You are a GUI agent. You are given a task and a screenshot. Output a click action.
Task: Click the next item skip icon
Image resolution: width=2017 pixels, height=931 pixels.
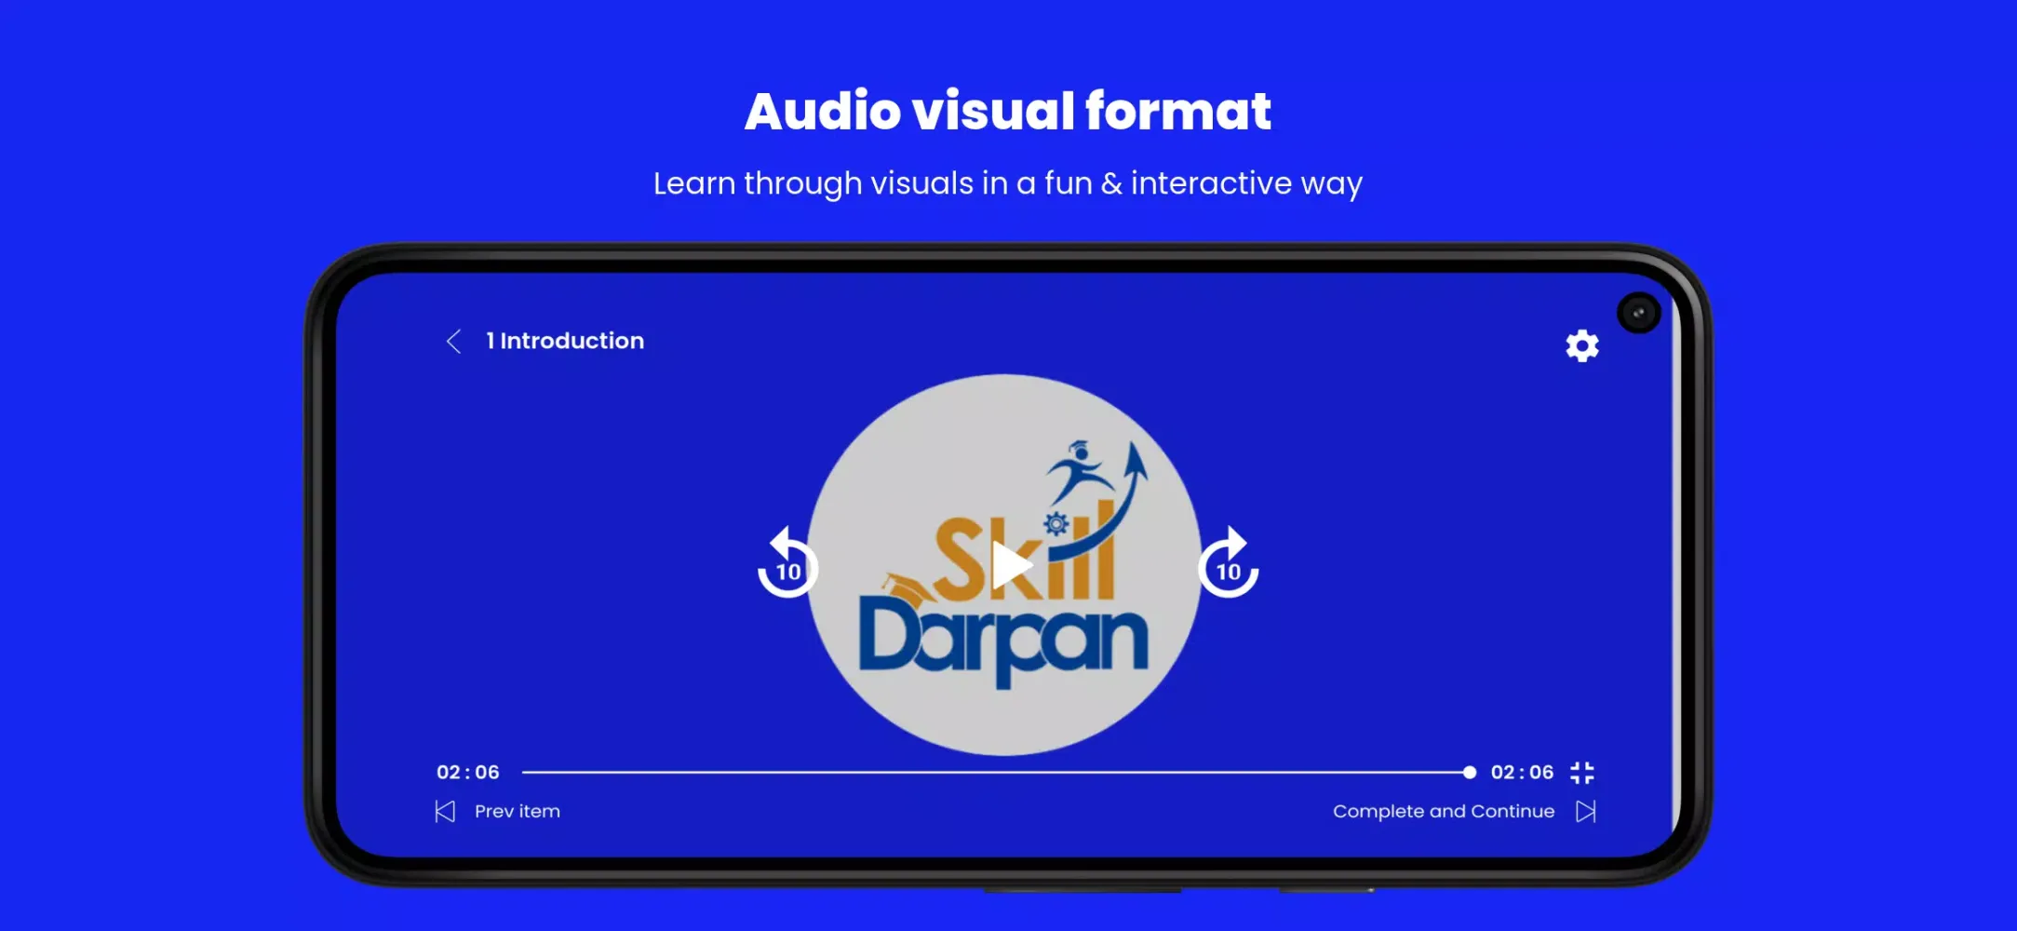click(x=1586, y=812)
